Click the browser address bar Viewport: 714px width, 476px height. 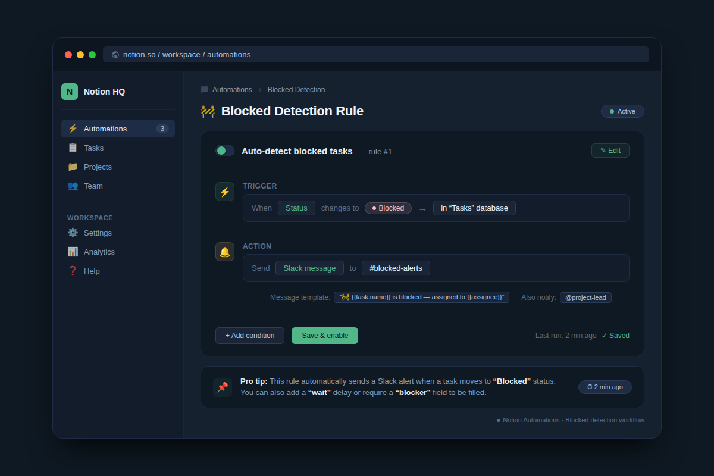click(376, 55)
